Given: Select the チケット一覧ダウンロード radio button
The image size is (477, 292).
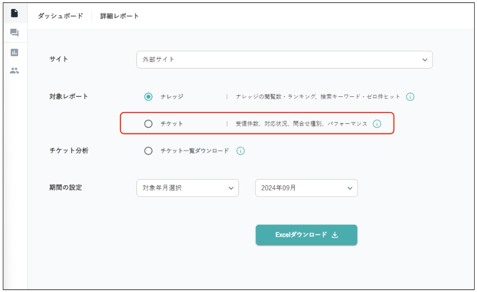Looking at the screenshot, I should [x=148, y=151].
